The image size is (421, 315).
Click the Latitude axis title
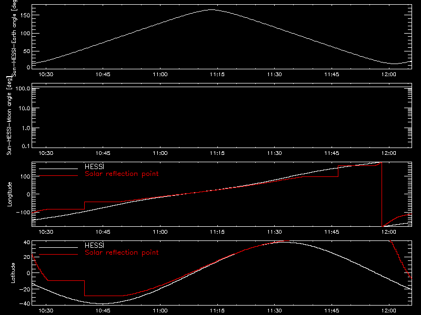13,273
